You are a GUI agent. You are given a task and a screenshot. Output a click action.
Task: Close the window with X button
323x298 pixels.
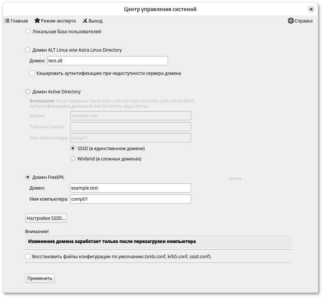[311, 9]
